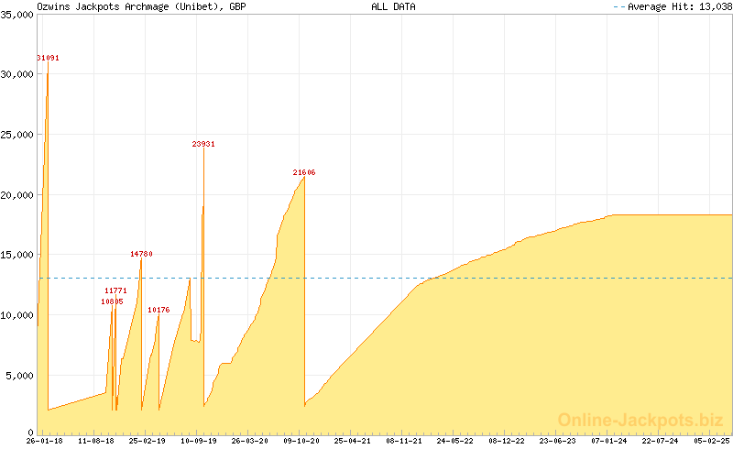Click the 10805 peak value label
The width and height of the screenshot is (733, 449).
coord(112,301)
